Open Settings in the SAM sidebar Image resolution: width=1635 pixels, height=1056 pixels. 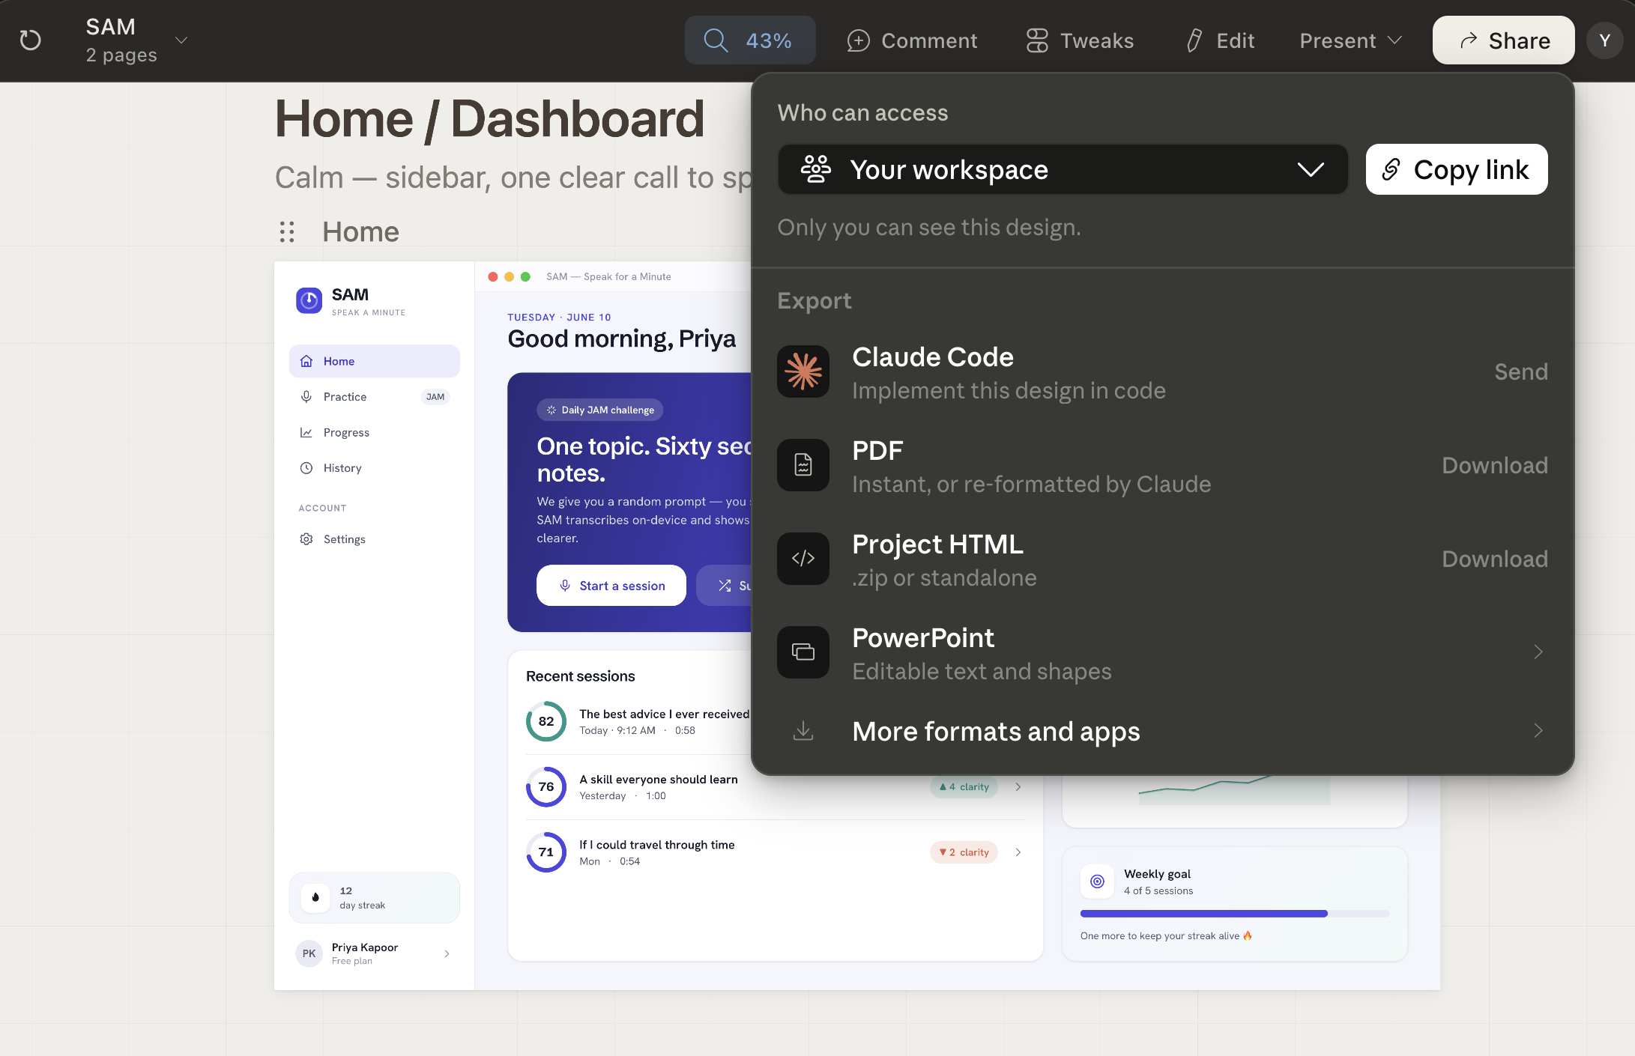pyautogui.click(x=374, y=539)
